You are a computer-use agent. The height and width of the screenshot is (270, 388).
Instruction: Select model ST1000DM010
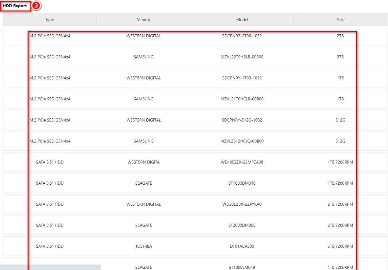click(242, 183)
